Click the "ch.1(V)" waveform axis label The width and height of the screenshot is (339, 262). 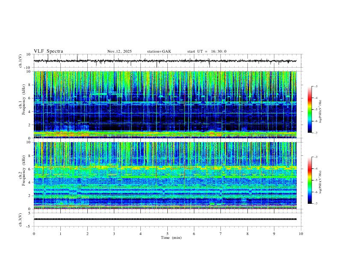21,61
